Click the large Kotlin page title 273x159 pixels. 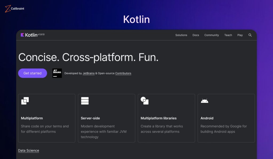136,19
